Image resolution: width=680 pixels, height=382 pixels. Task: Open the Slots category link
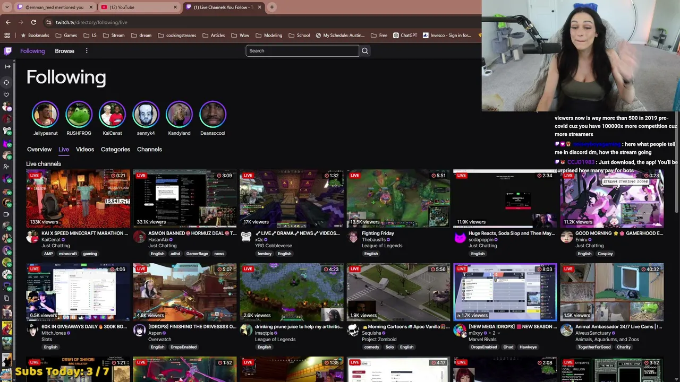[47, 340]
